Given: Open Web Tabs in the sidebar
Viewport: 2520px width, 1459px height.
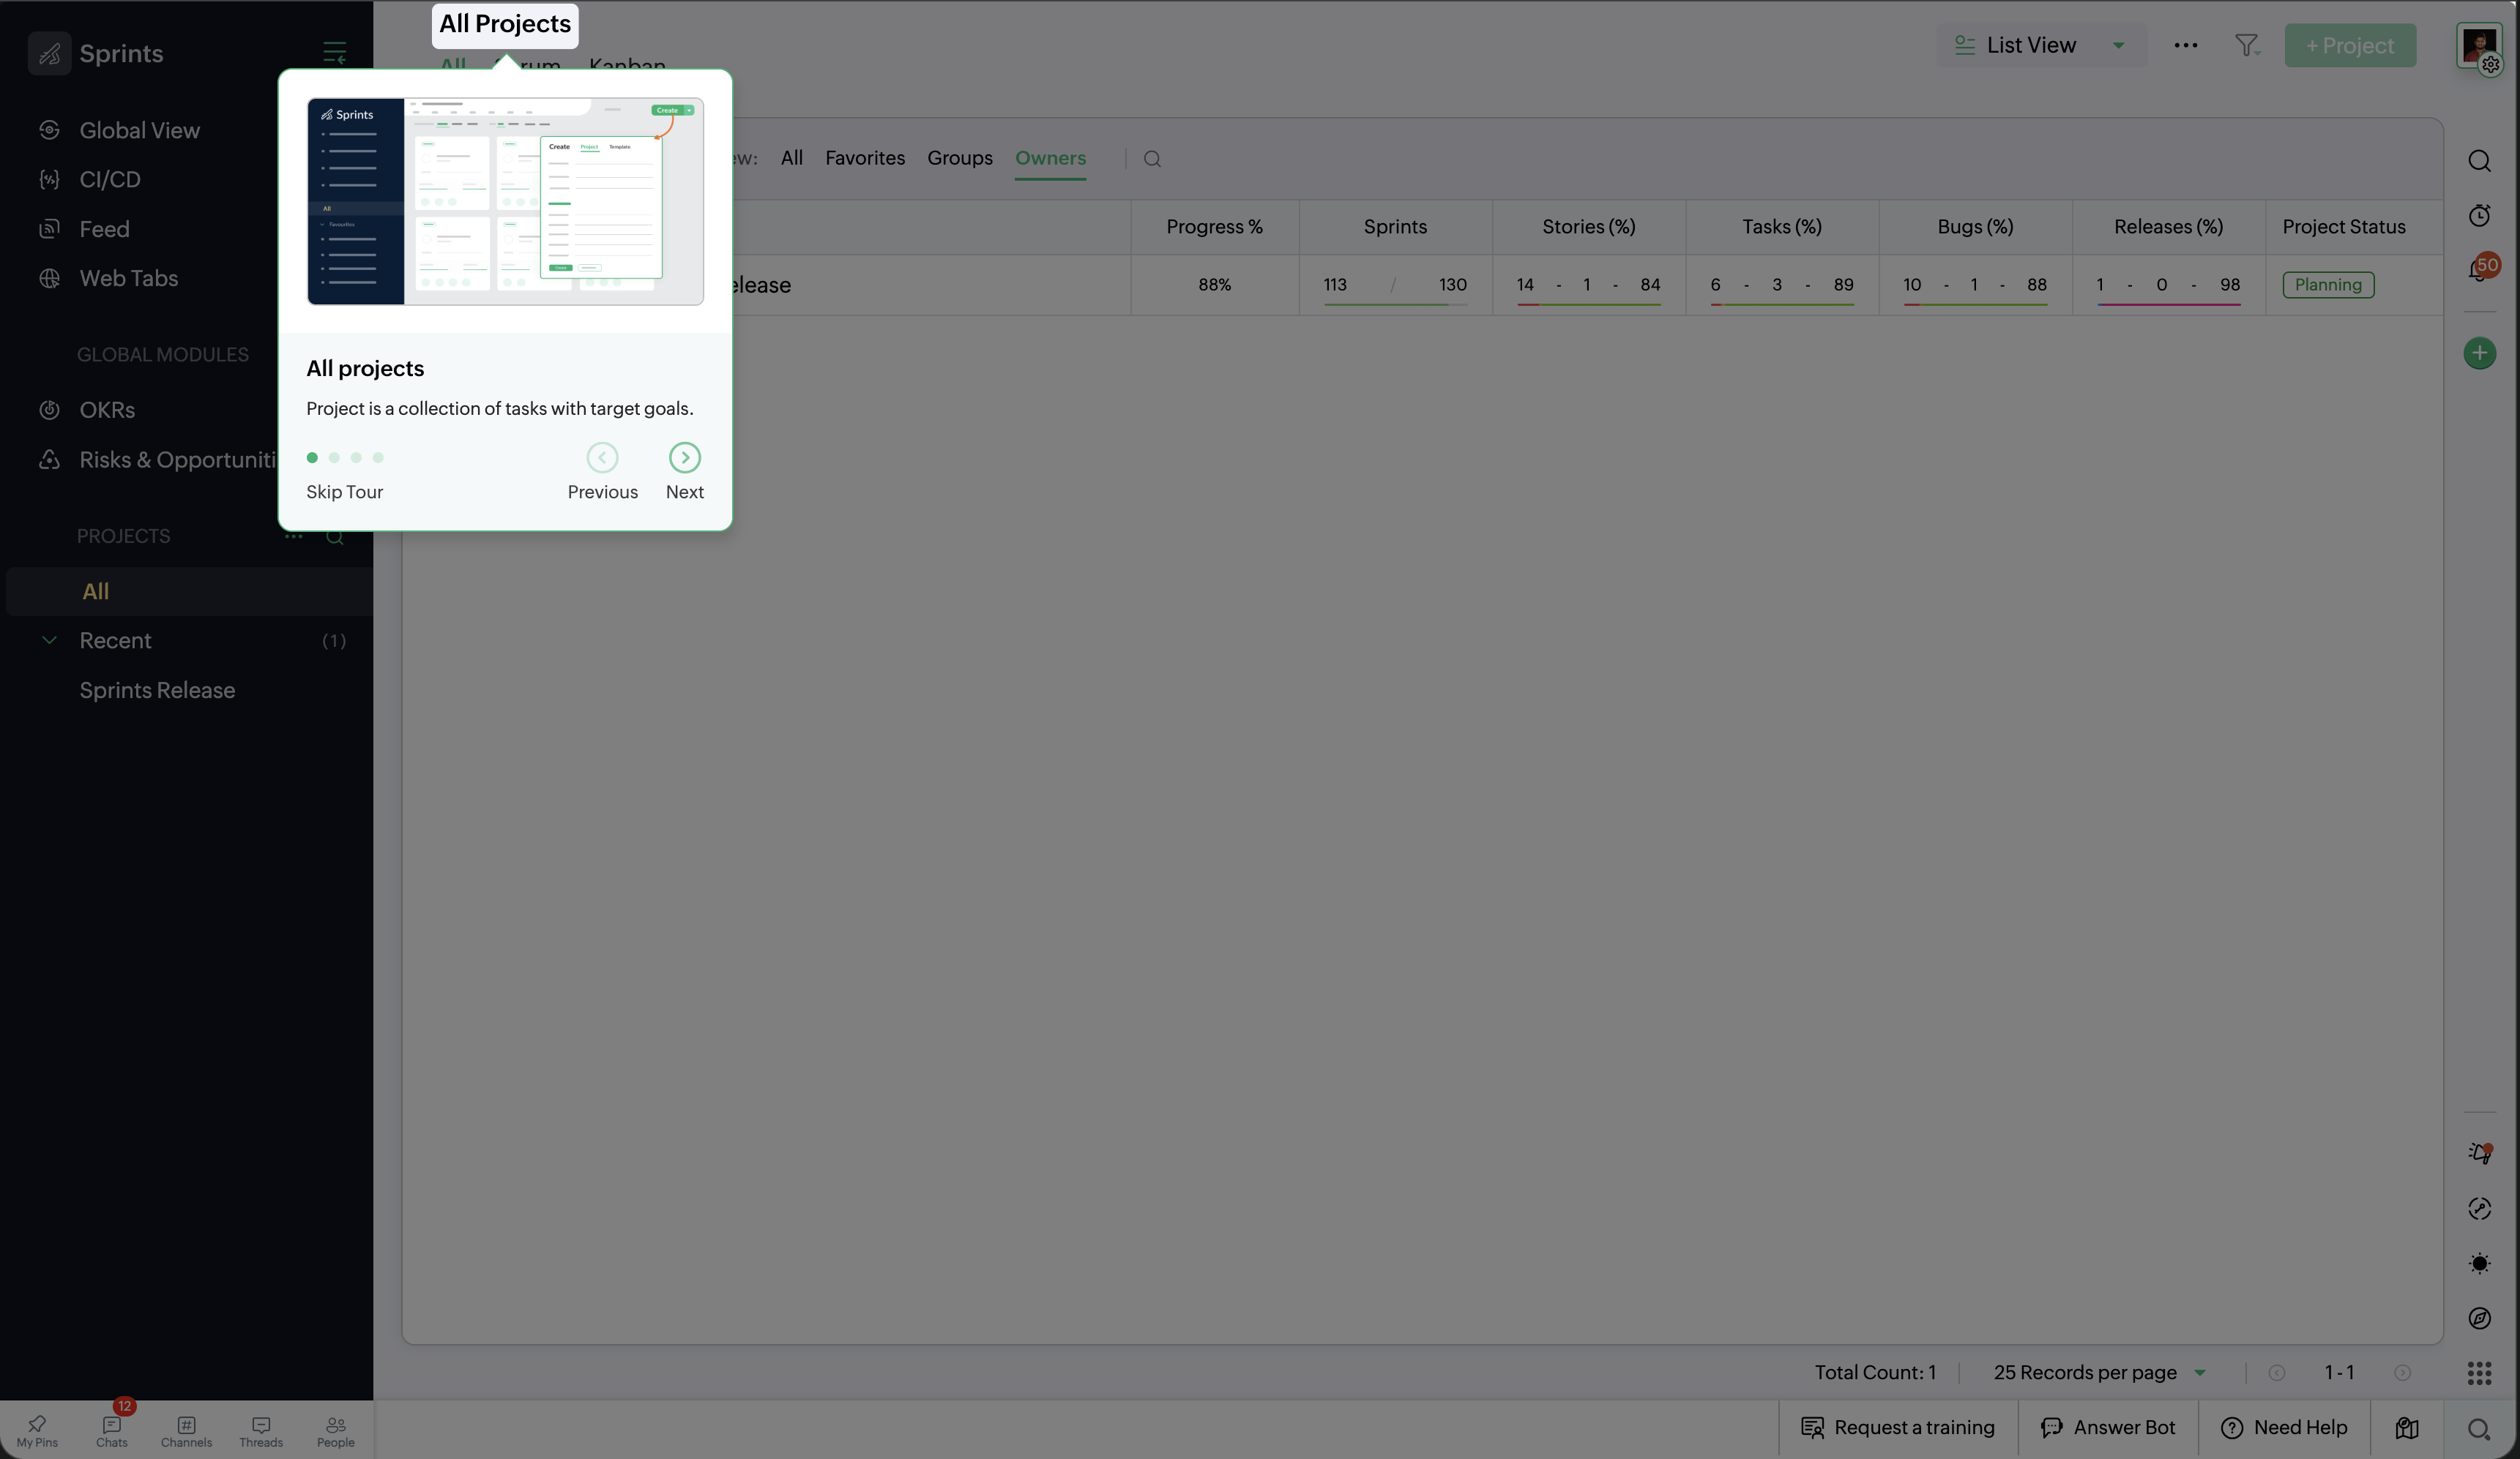Looking at the screenshot, I should tap(128, 278).
